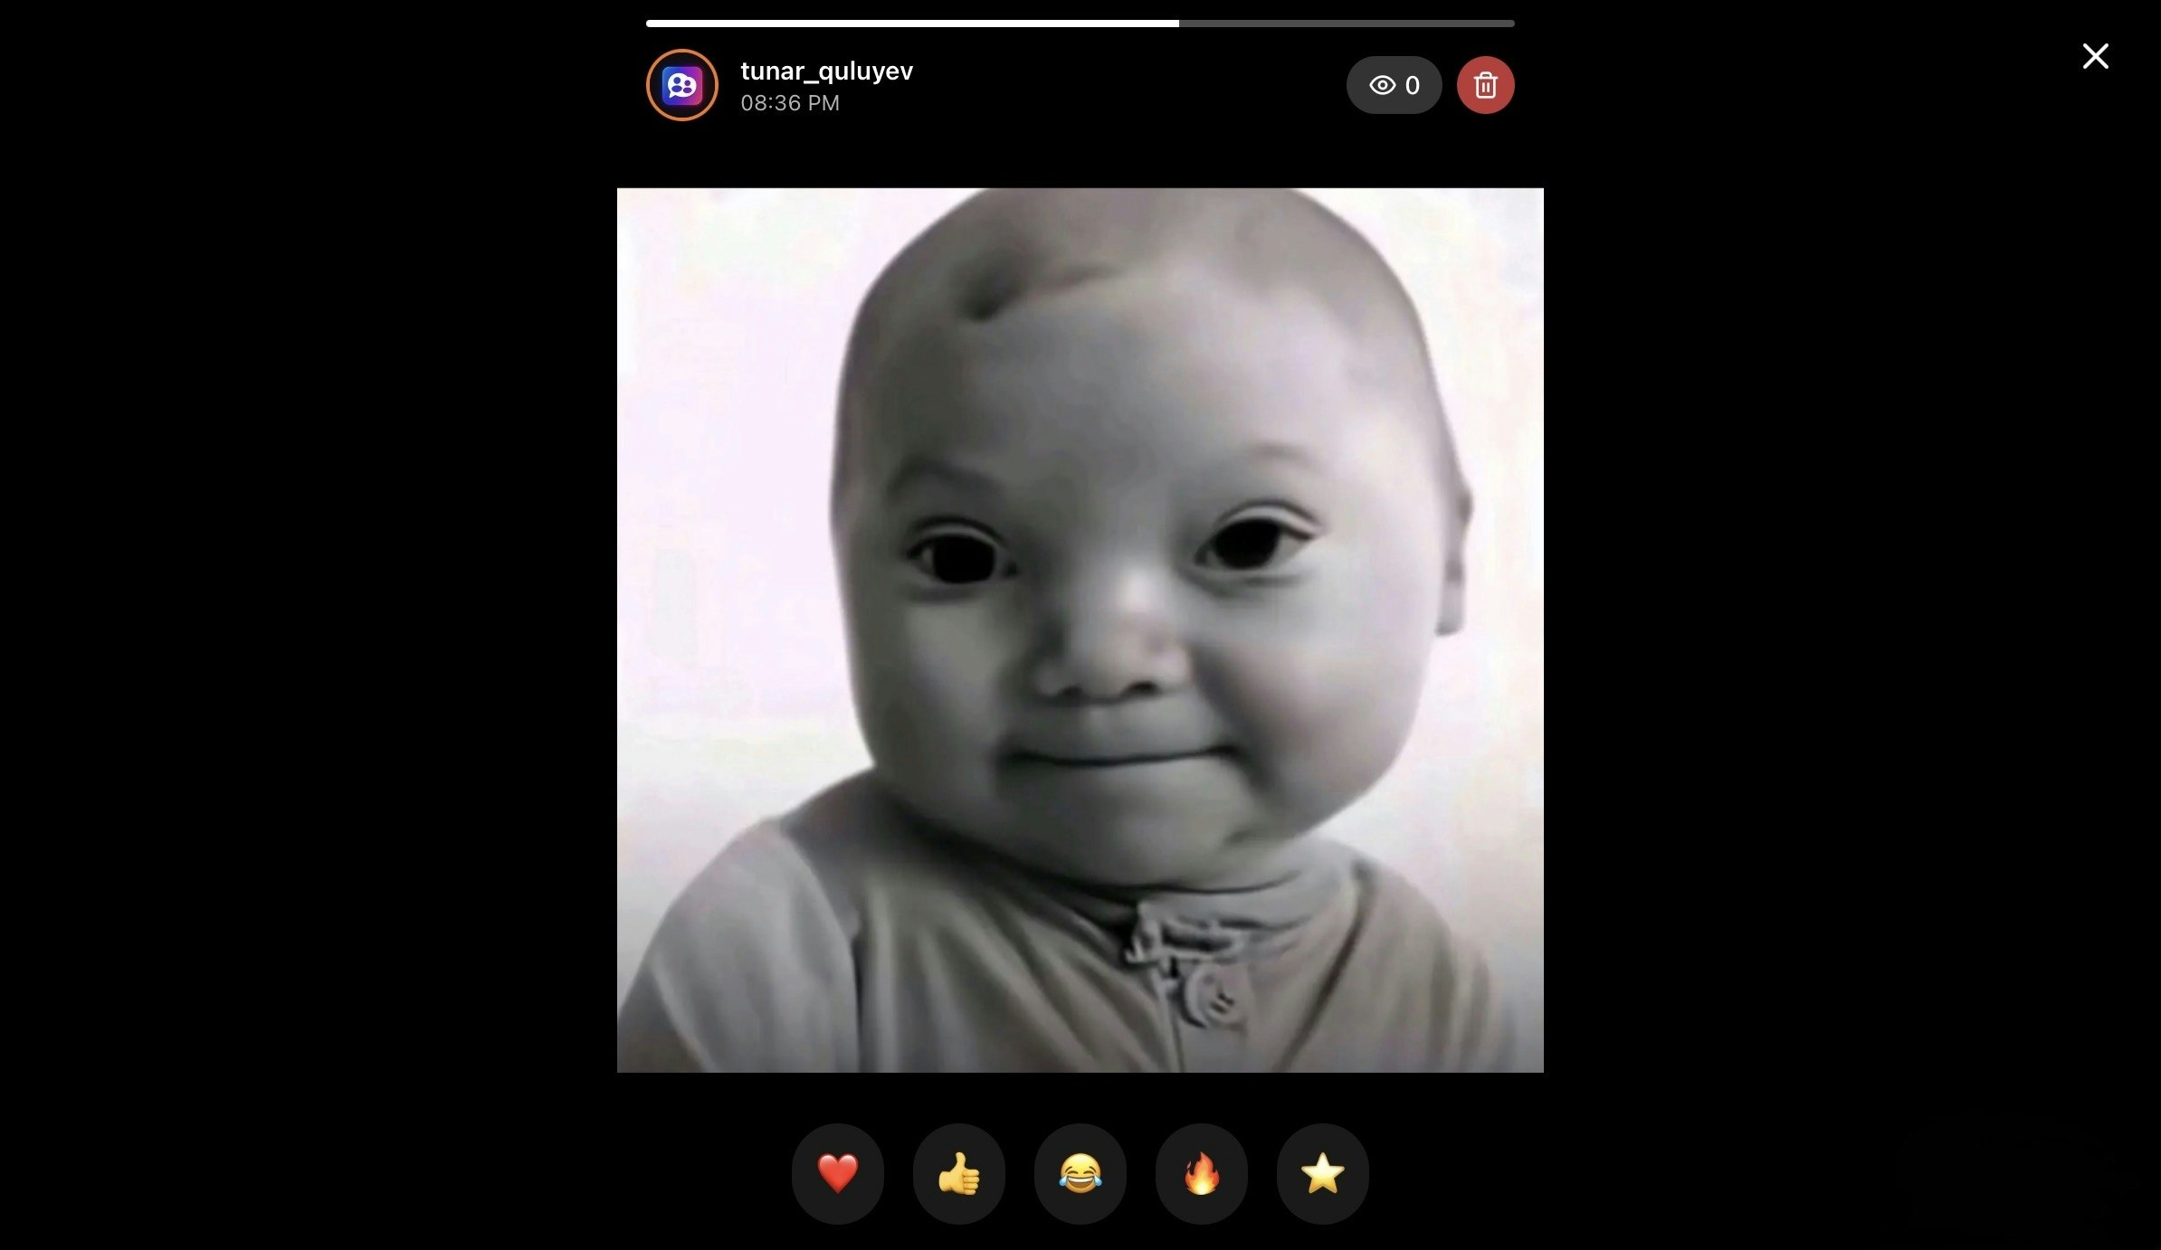The width and height of the screenshot is (2161, 1250).
Task: React with the star emoji
Action: [1322, 1173]
